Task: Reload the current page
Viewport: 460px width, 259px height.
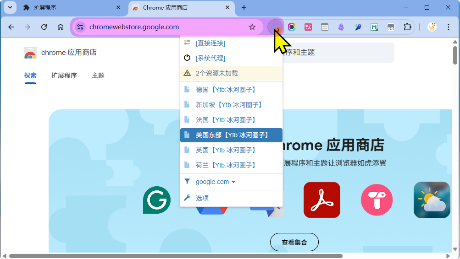Action: click(44, 27)
